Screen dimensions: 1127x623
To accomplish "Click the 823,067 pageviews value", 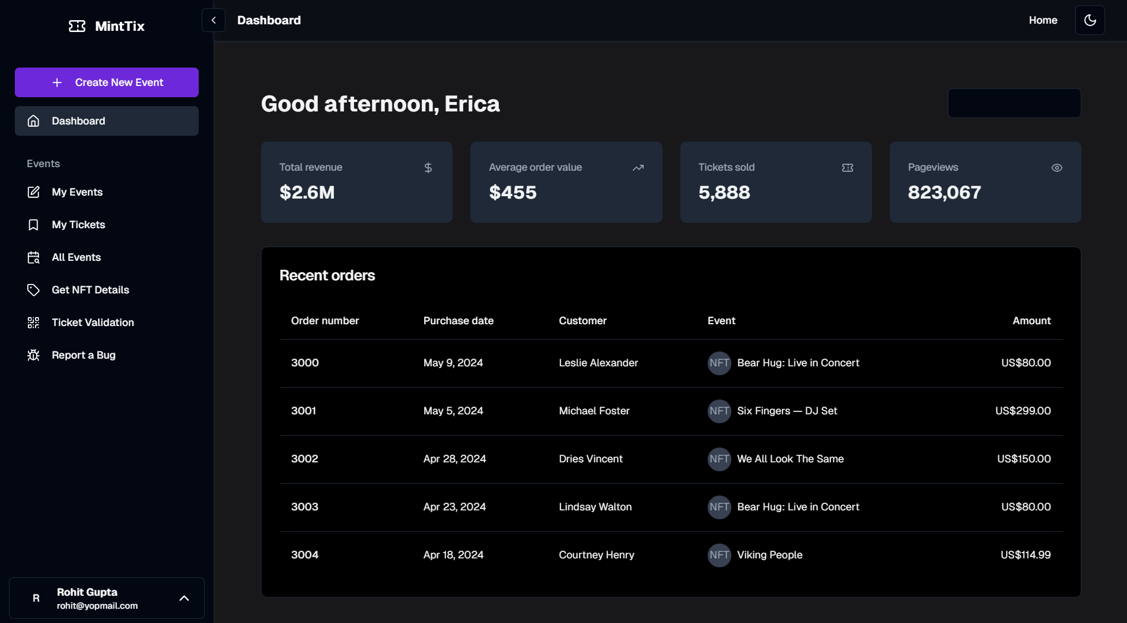I will (944, 192).
